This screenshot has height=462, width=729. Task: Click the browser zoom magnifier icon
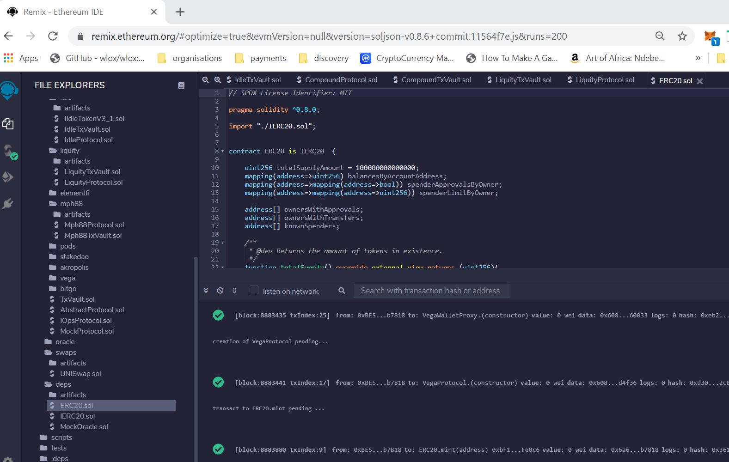660,36
